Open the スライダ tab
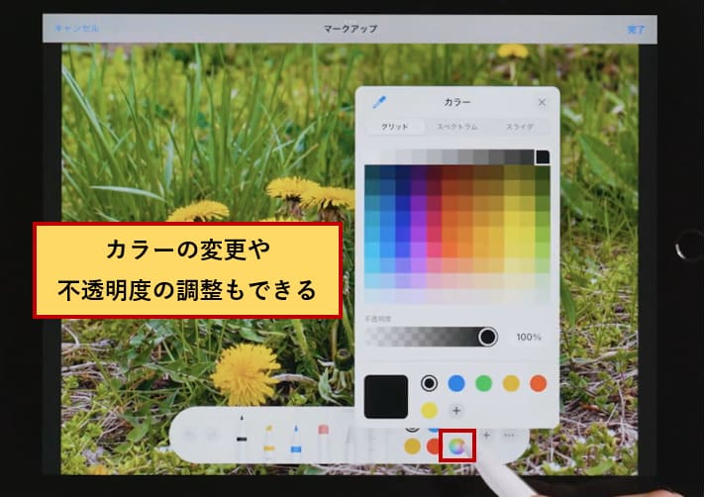Screen dimensions: 705x497 pyautogui.click(x=519, y=127)
